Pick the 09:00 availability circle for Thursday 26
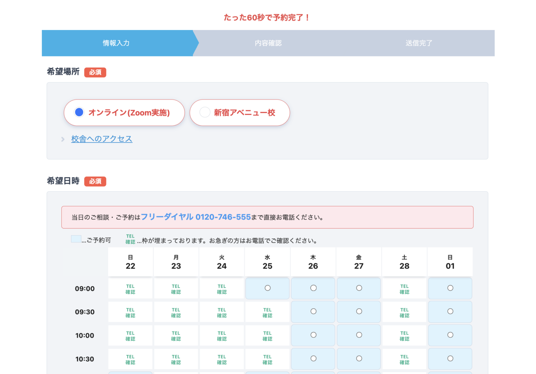 point(313,288)
